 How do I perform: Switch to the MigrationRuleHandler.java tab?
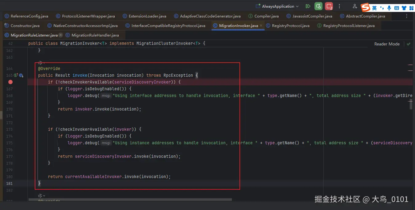tap(92, 35)
